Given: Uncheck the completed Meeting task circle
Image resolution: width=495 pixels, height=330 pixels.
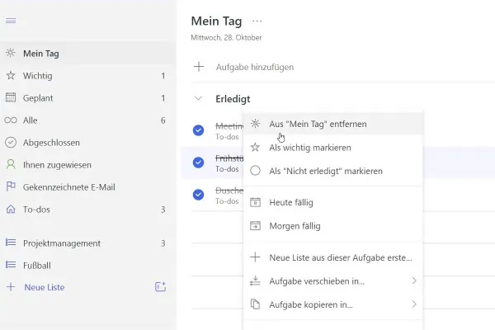Looking at the screenshot, I should click(x=198, y=130).
